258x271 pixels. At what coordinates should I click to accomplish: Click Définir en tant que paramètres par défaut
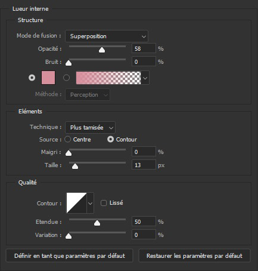70,255
